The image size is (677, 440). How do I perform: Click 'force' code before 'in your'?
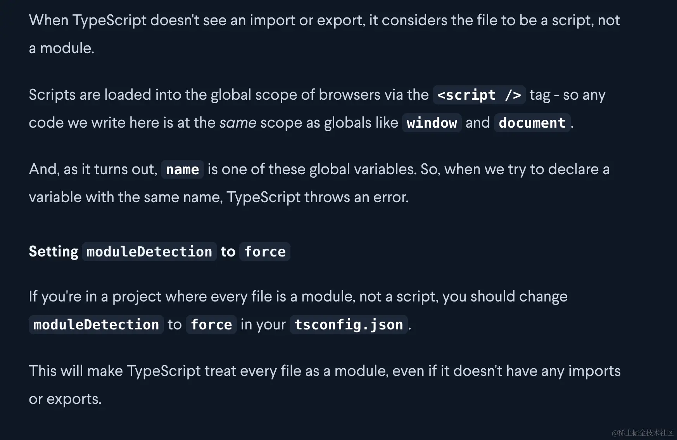click(x=211, y=325)
